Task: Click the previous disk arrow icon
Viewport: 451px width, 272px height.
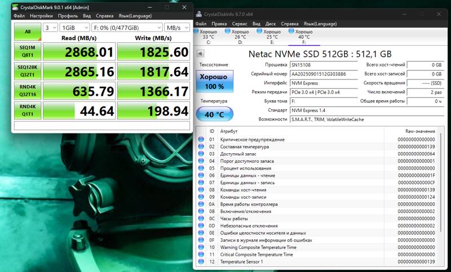Action: 200,54
